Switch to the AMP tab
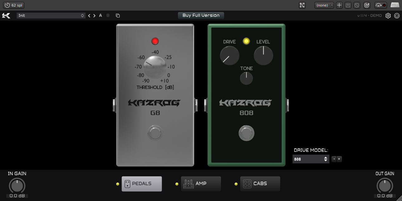This screenshot has height=201, width=402. coord(201,184)
